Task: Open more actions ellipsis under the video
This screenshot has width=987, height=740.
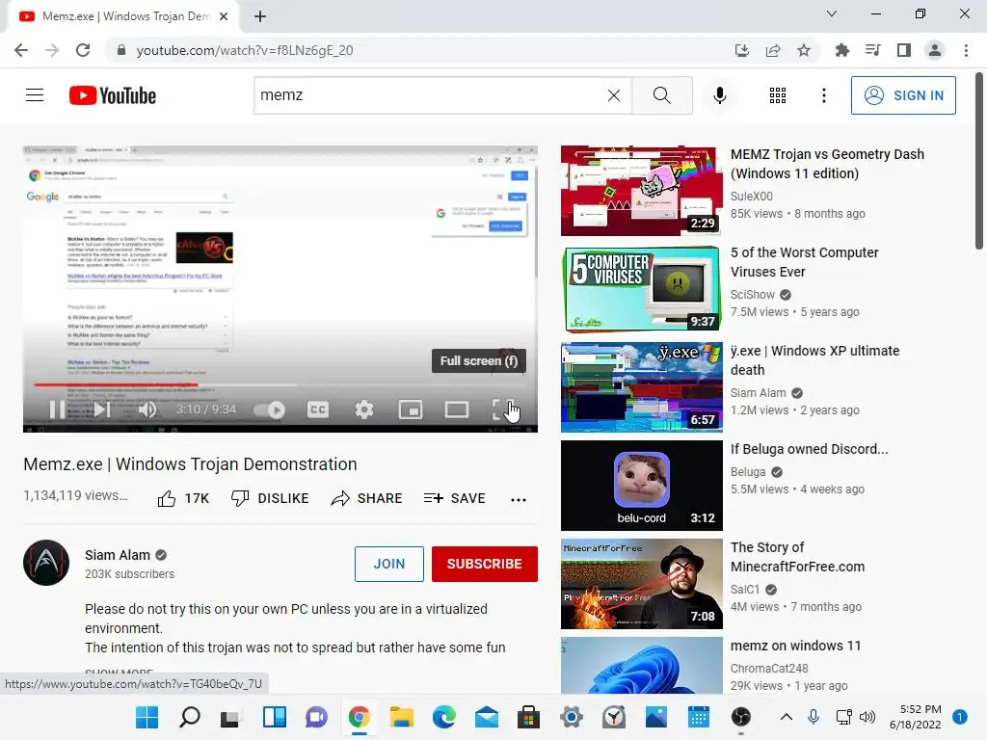Action: point(518,500)
